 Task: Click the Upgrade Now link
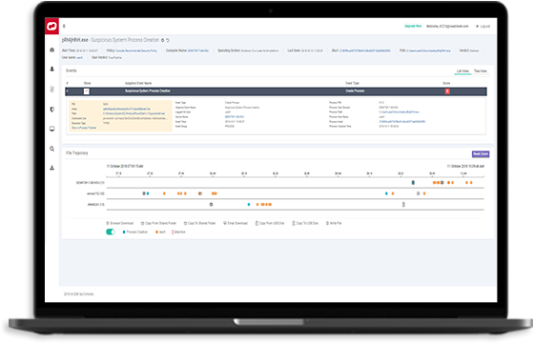click(x=413, y=26)
